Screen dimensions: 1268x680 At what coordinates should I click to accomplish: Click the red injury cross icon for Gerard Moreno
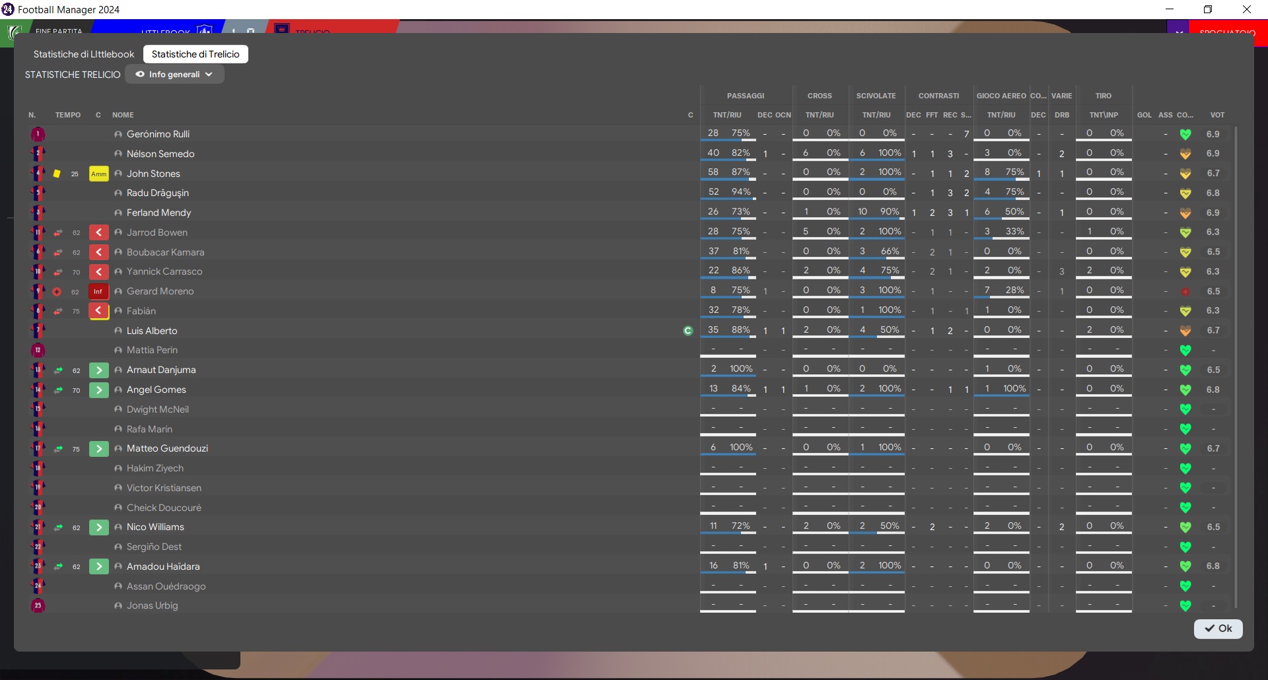click(x=57, y=291)
